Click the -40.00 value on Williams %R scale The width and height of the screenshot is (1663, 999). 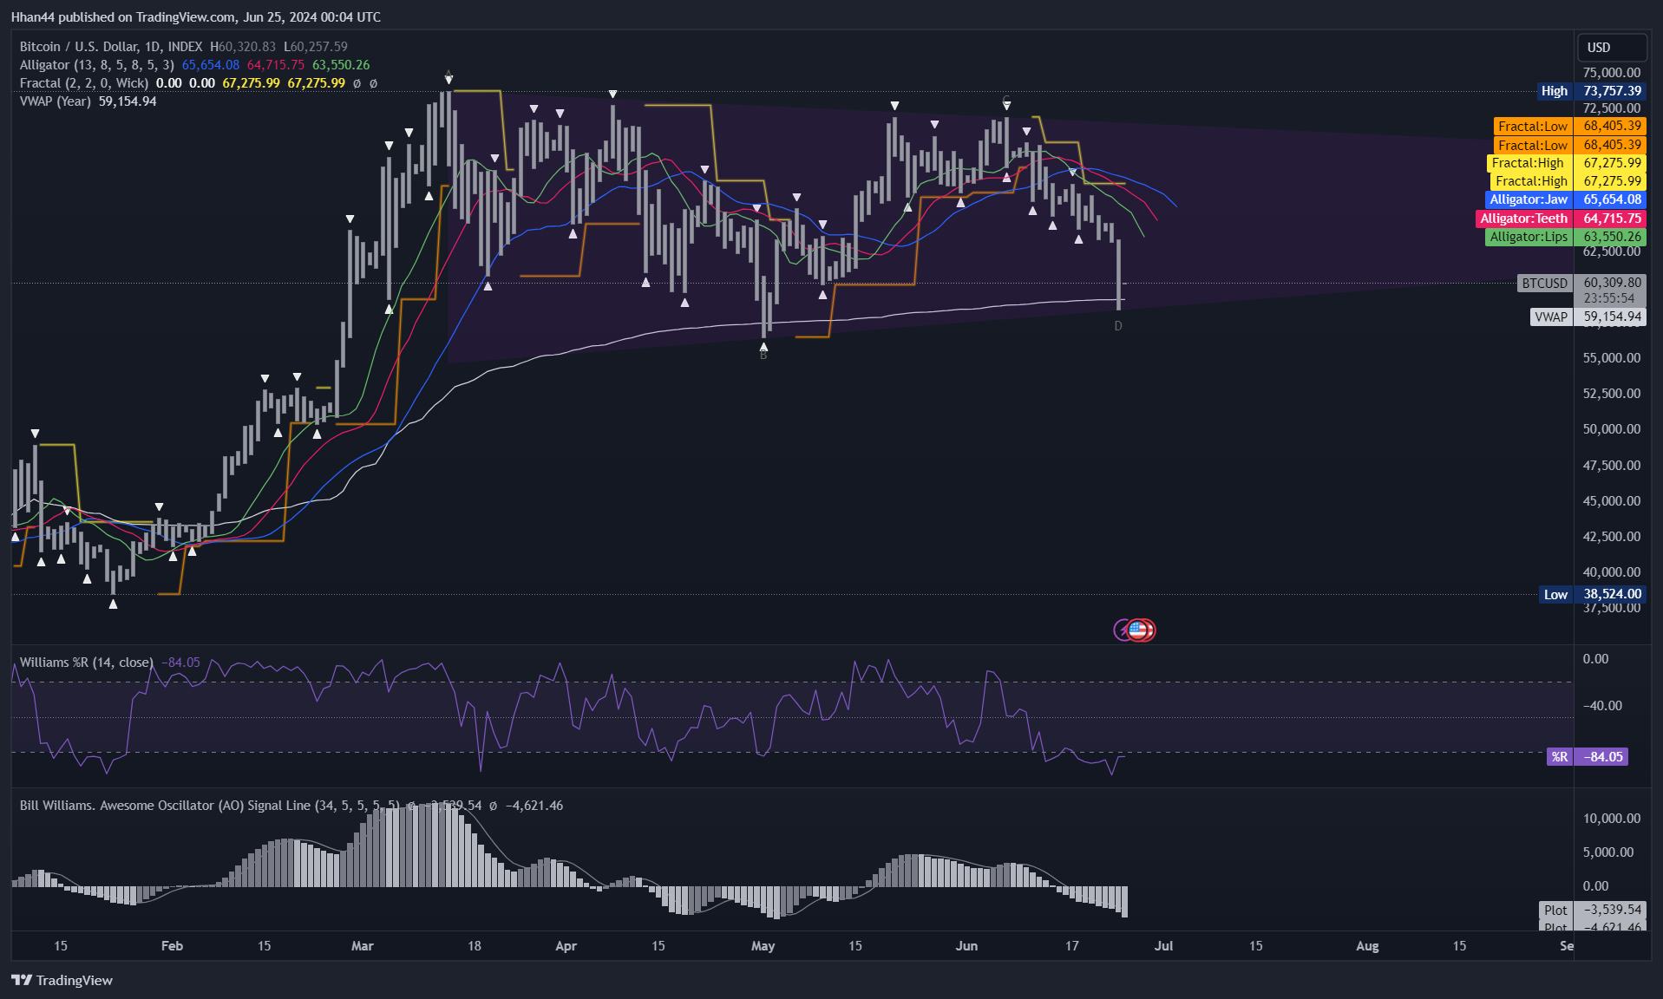(1602, 706)
